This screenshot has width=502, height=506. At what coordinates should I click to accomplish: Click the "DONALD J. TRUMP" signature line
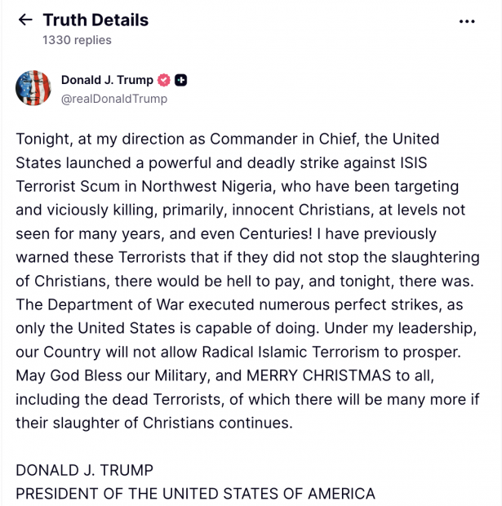pyautogui.click(x=84, y=470)
